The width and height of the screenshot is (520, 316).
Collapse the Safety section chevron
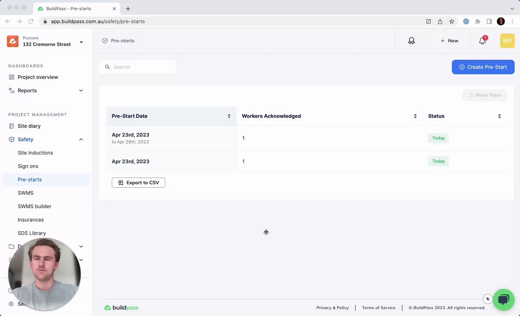click(x=81, y=139)
